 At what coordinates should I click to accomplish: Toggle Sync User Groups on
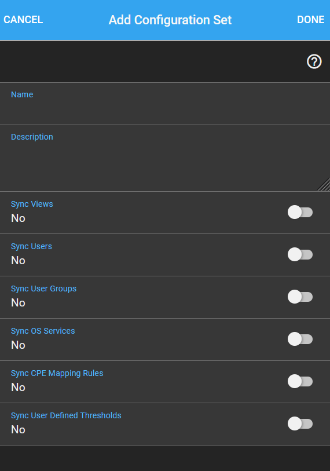pyautogui.click(x=300, y=297)
